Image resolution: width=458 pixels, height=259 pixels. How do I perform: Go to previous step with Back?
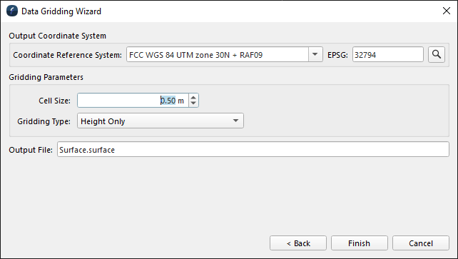pyautogui.click(x=298, y=243)
